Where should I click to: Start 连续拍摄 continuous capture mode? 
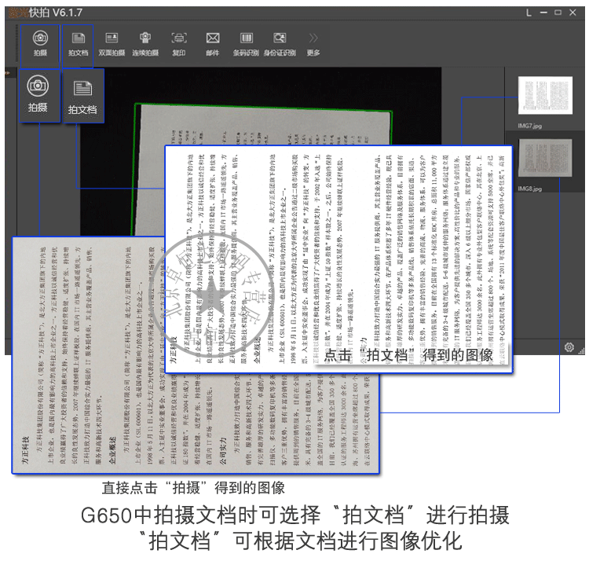(x=145, y=42)
